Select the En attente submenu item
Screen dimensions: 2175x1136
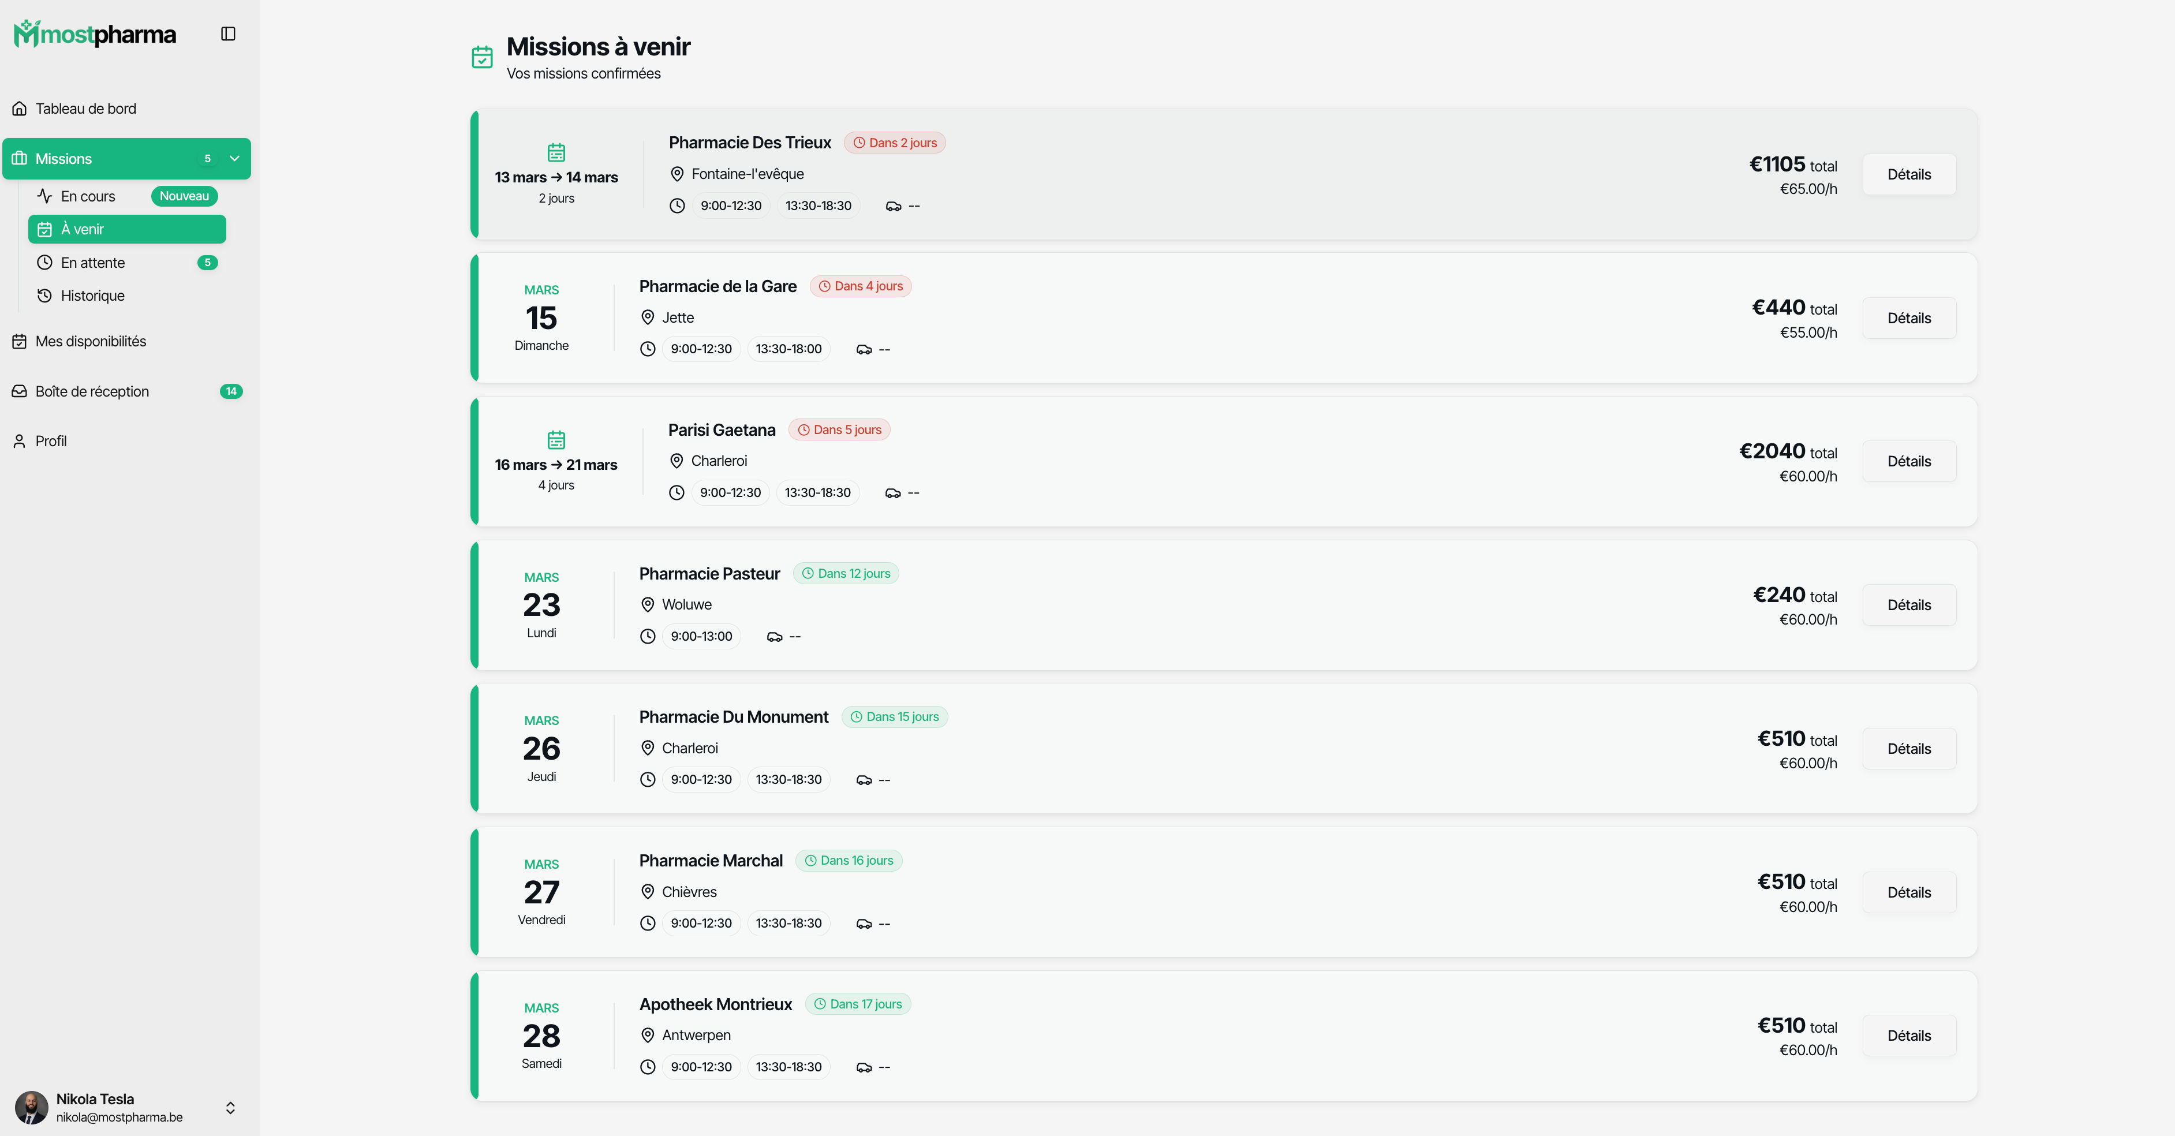click(126, 263)
